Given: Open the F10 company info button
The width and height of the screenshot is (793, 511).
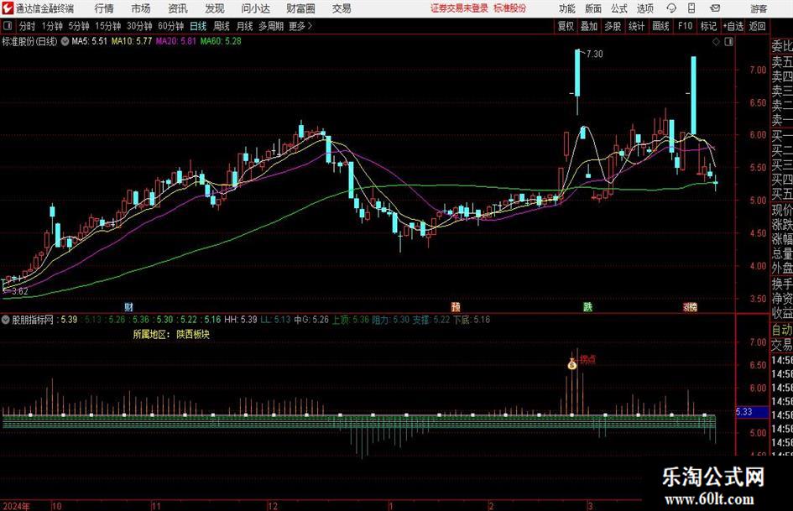Looking at the screenshot, I should [685, 26].
